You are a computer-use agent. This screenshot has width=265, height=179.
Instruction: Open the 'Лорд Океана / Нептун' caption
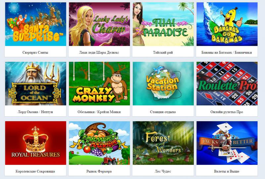click(35, 112)
